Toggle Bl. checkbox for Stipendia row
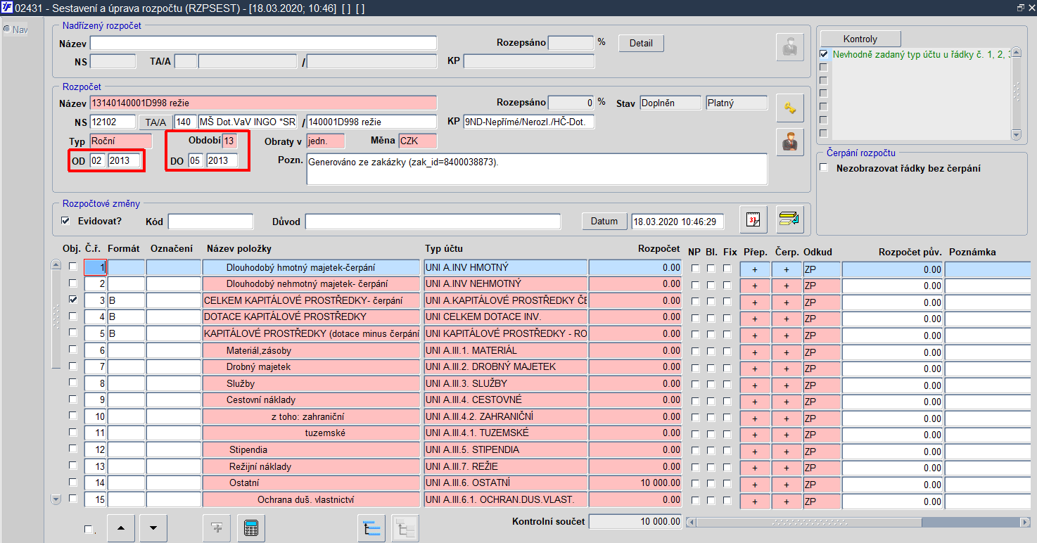The width and height of the screenshot is (1037, 543). click(711, 450)
